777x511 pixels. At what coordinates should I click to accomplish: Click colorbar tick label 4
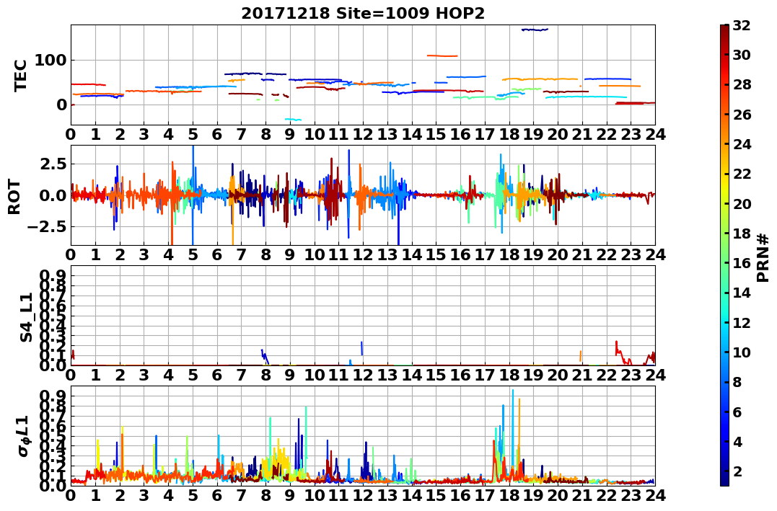tap(737, 441)
